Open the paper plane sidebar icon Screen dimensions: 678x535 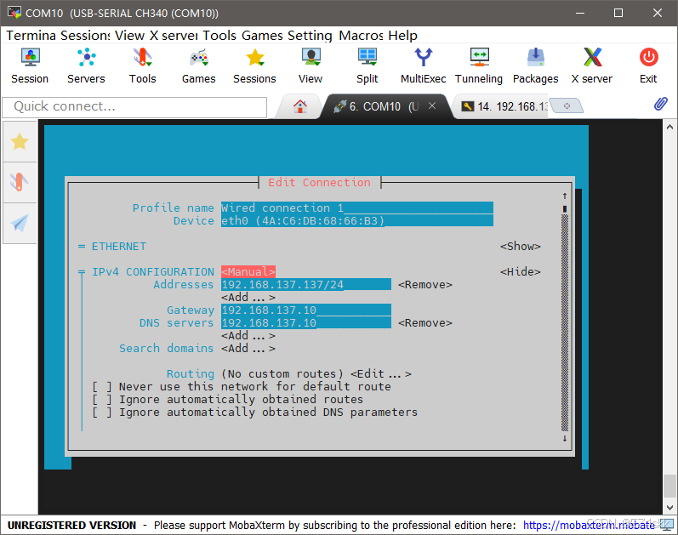[20, 223]
